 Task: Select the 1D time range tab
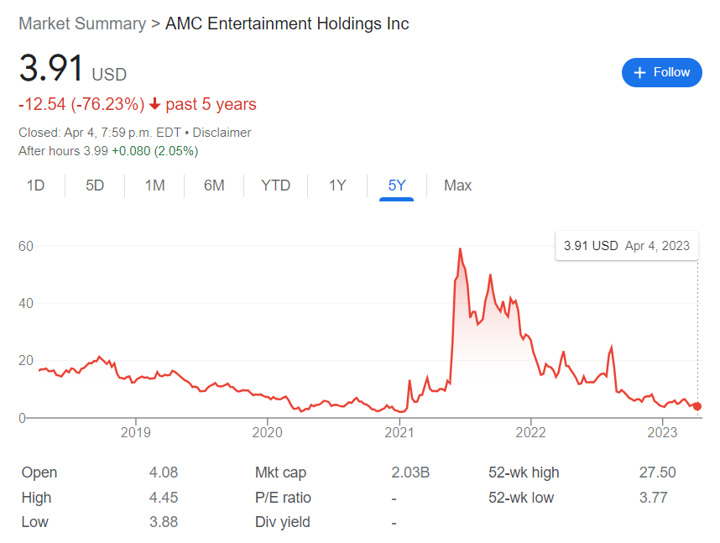pyautogui.click(x=35, y=185)
